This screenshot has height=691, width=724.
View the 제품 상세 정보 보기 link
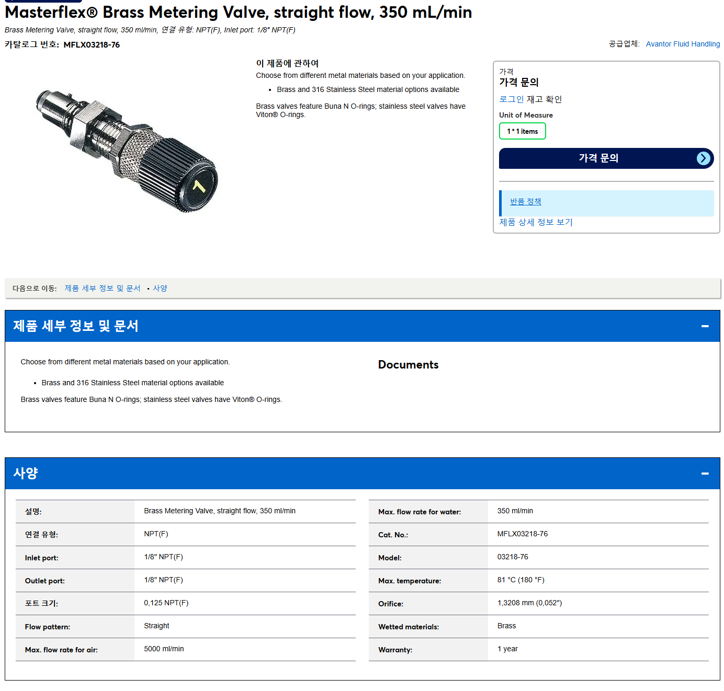coord(536,222)
